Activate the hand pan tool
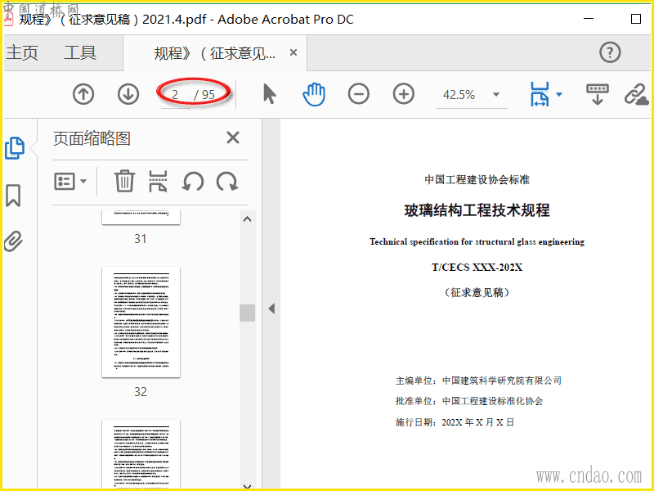Screen dimensions: 654x491 tap(314, 94)
